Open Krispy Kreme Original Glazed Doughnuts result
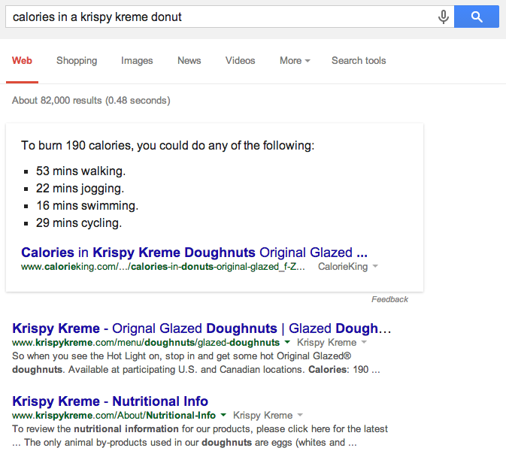 201,328
